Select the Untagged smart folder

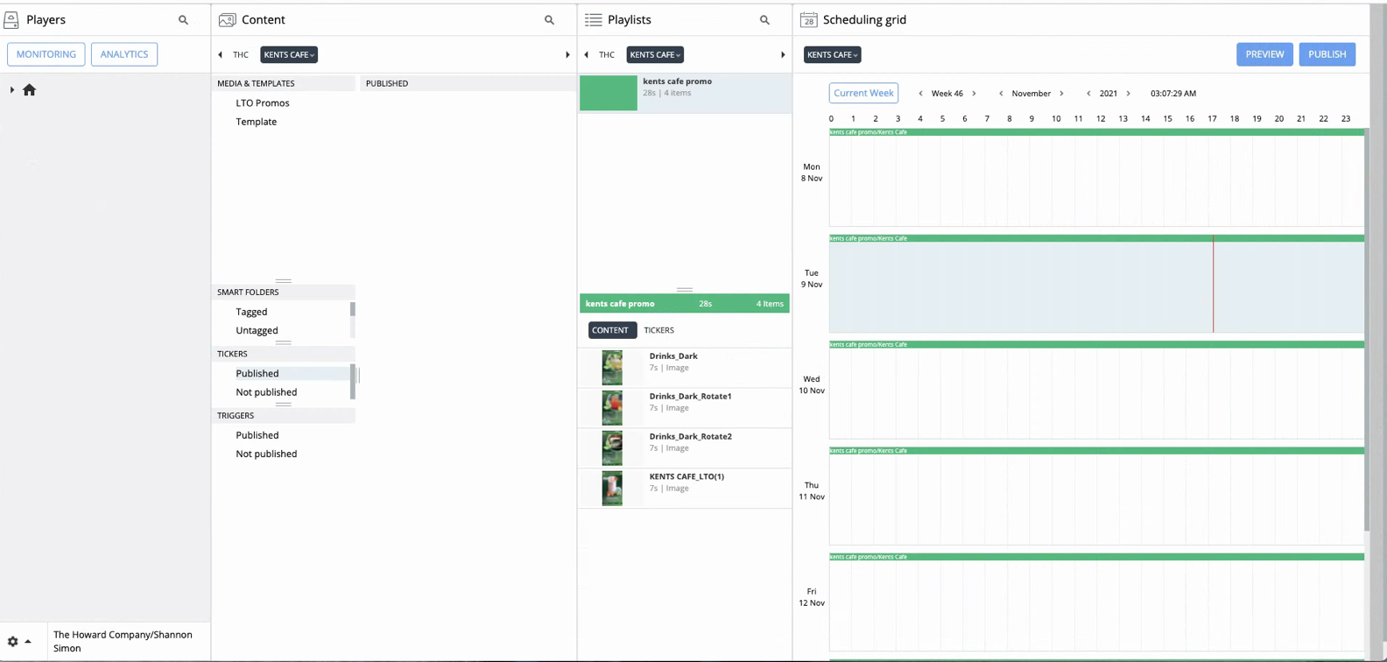tap(257, 330)
